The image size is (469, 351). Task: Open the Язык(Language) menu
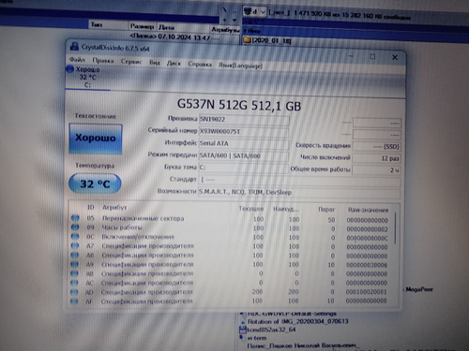(x=240, y=66)
